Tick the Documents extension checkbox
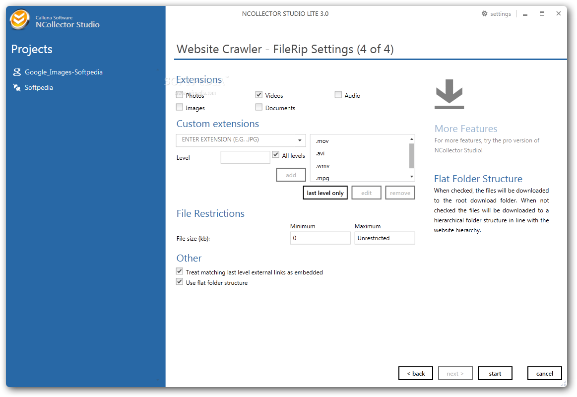 258,107
